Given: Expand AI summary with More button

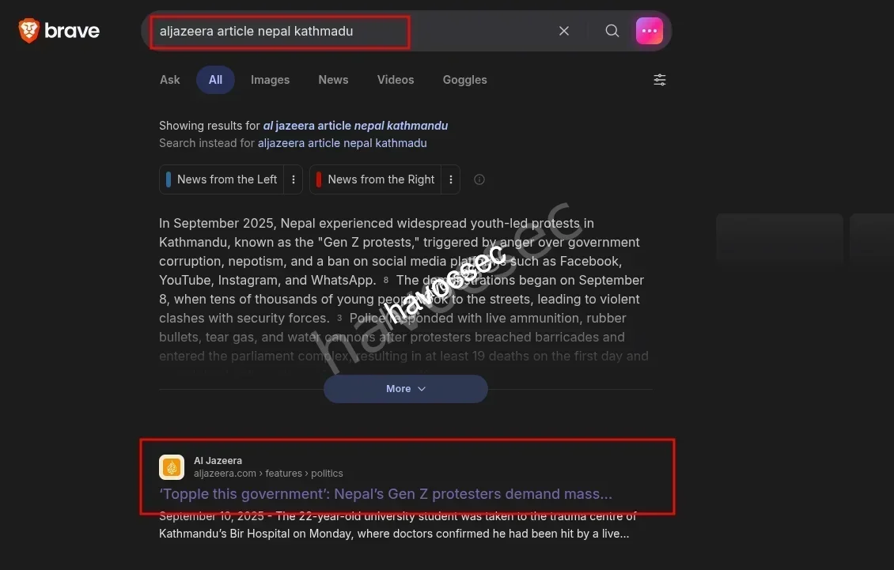Looking at the screenshot, I should click(x=405, y=389).
